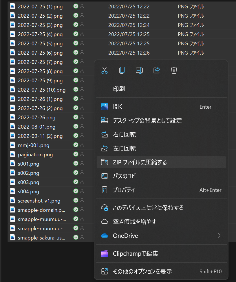Click the Rename icon in context menu
This screenshot has width=236, height=282.
(139, 70)
